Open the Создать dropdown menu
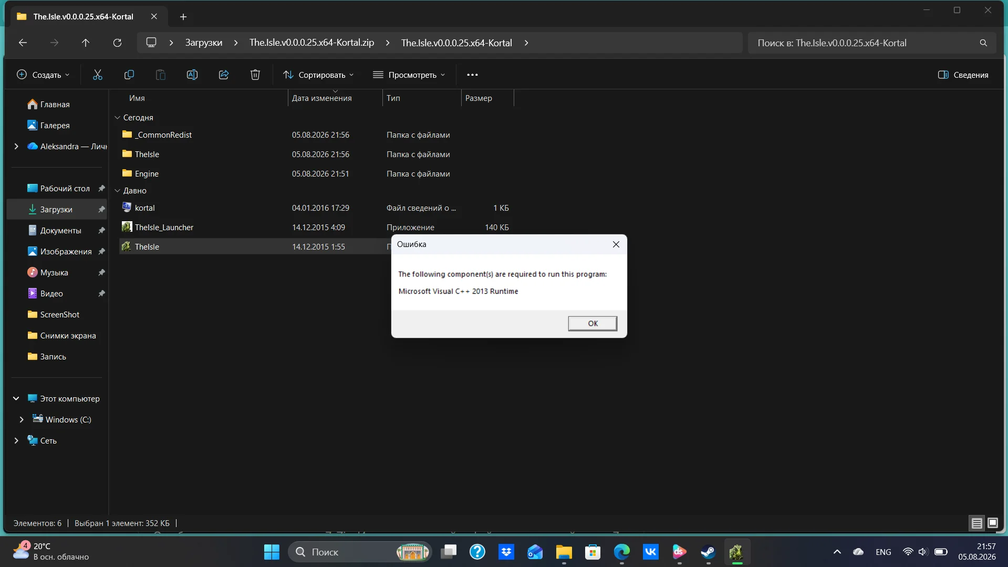 tap(43, 75)
